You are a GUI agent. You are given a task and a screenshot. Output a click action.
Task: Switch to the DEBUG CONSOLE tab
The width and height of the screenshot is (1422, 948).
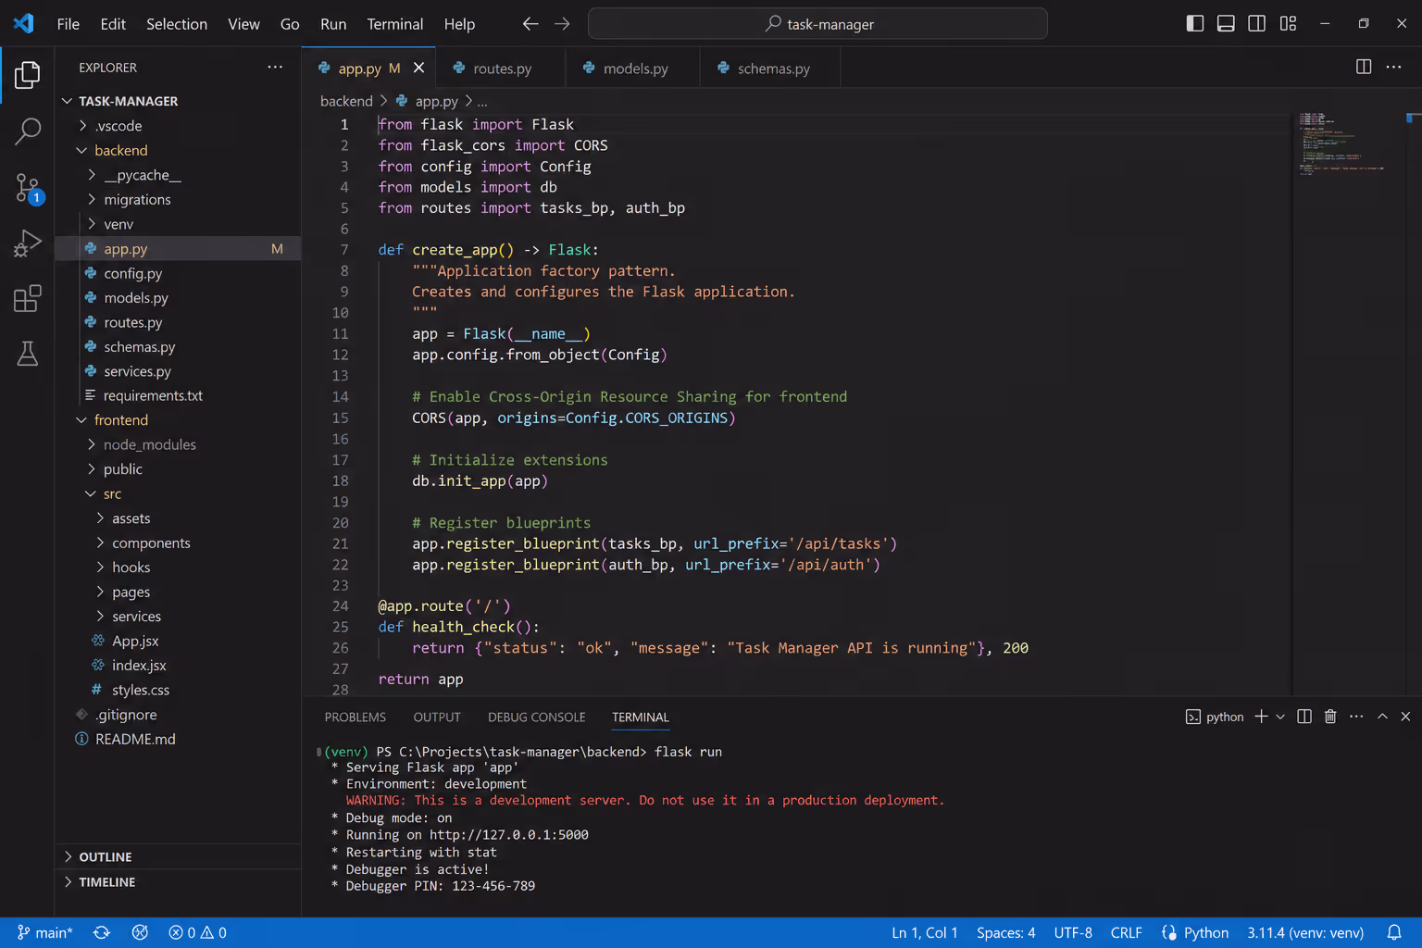[x=536, y=717]
